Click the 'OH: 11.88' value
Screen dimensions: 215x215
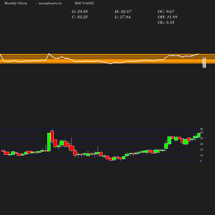pos(167,17)
